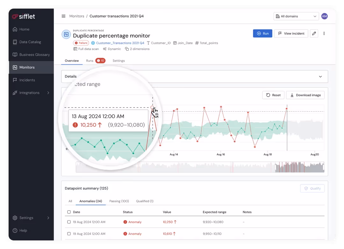
Task: Click the blue Run button
Action: coord(262,33)
